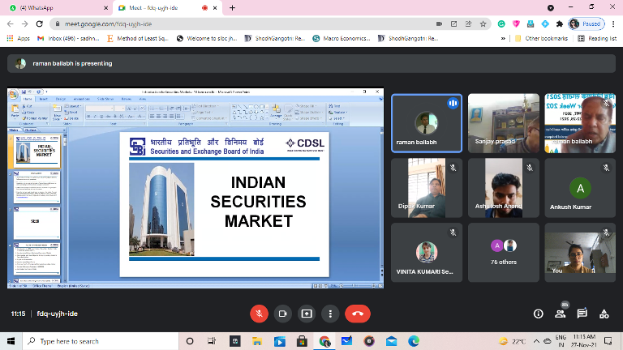Select Ashutosh Anand video tile
The height and width of the screenshot is (350, 623).
(x=504, y=188)
